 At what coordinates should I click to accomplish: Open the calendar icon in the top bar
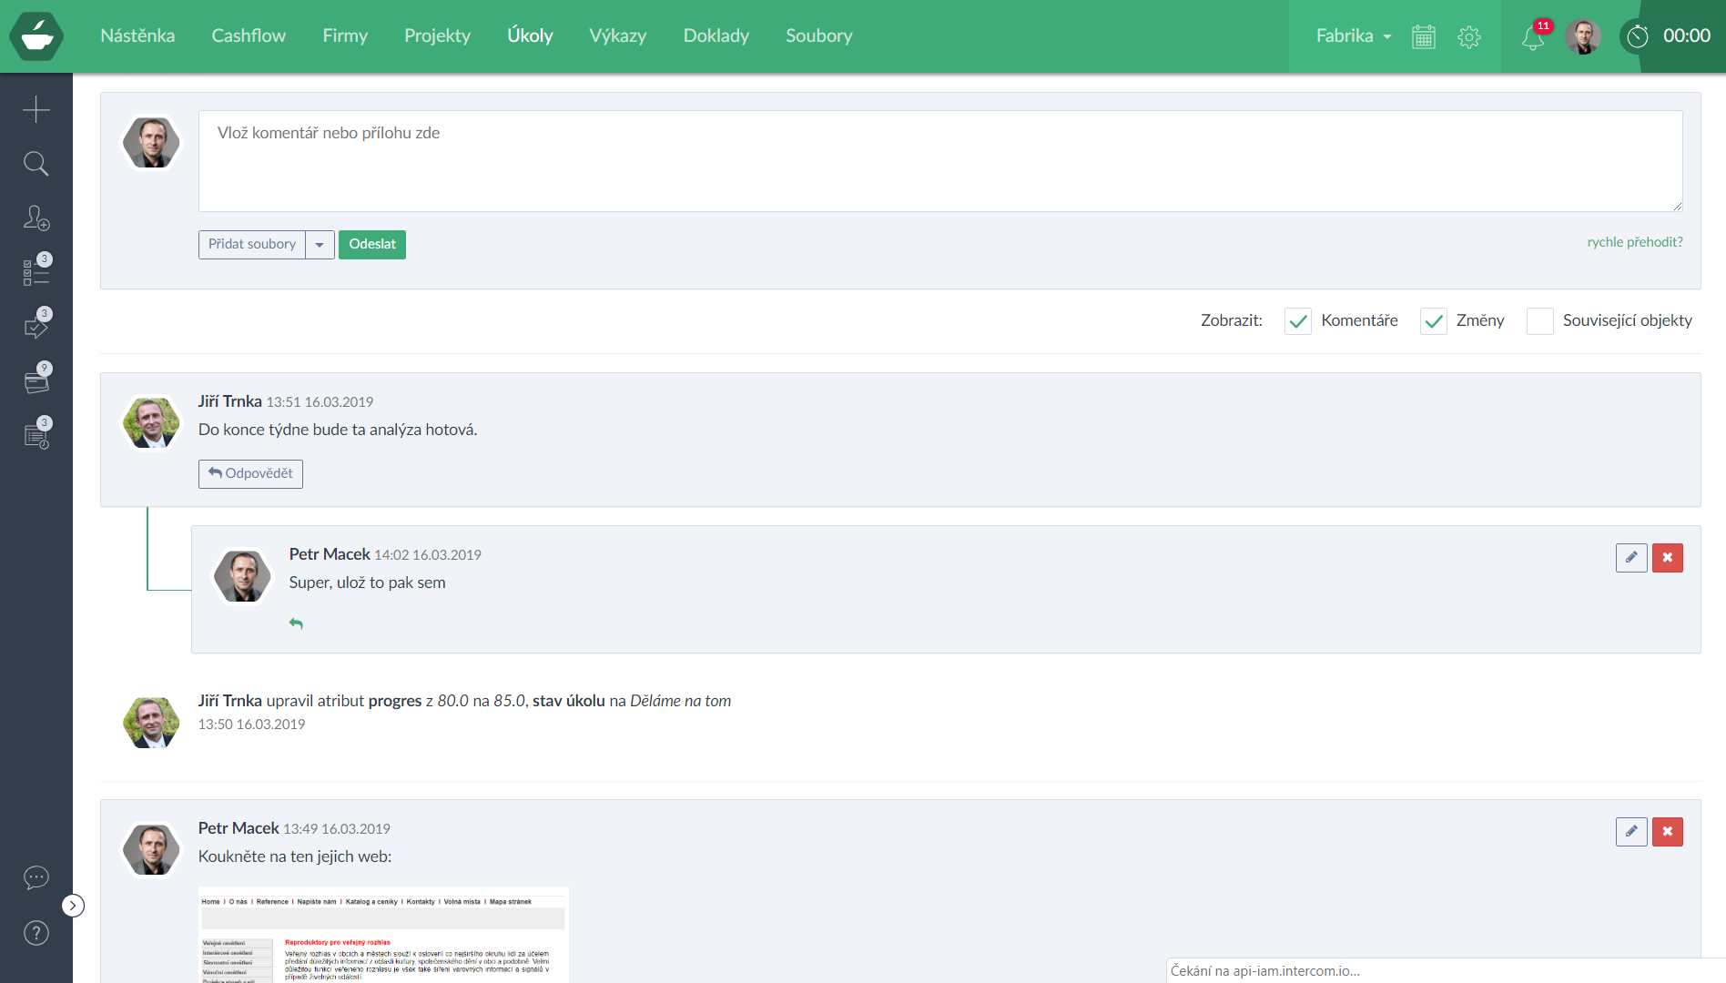tap(1424, 36)
